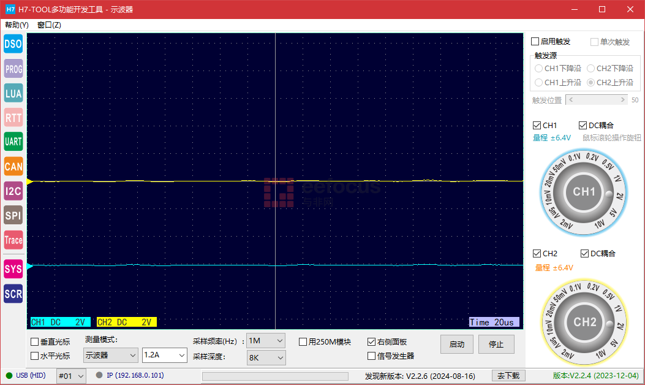This screenshot has width=645, height=385.
Task: Click the CH1 量程 ±6.4V text
Action: [552, 138]
